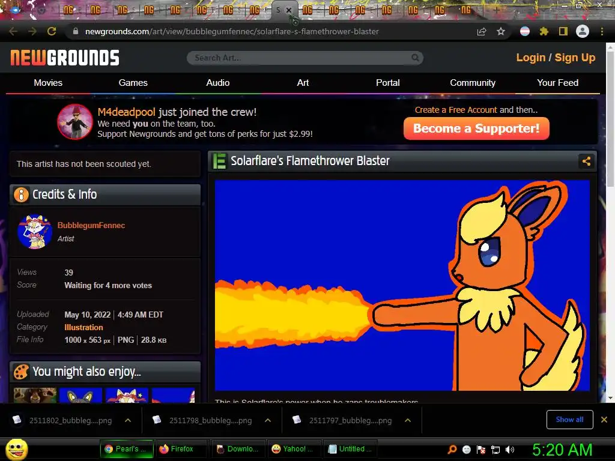615x461 pixels.
Task: Open M4deadpool's avatar
Action: 75,122
